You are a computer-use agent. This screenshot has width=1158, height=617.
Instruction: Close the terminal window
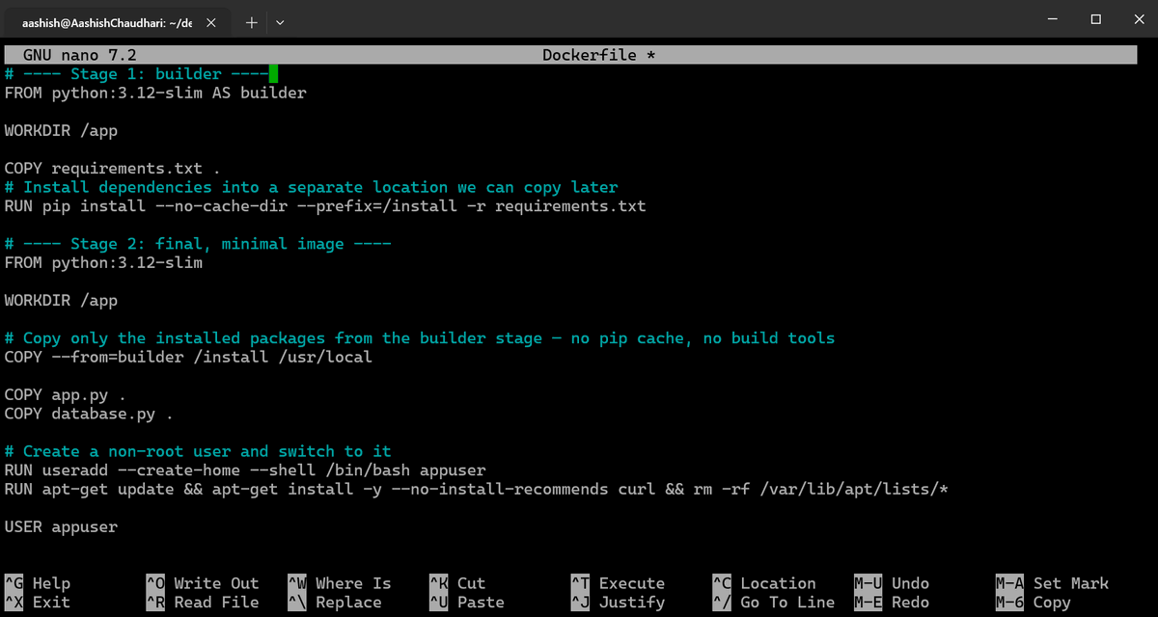(1138, 19)
